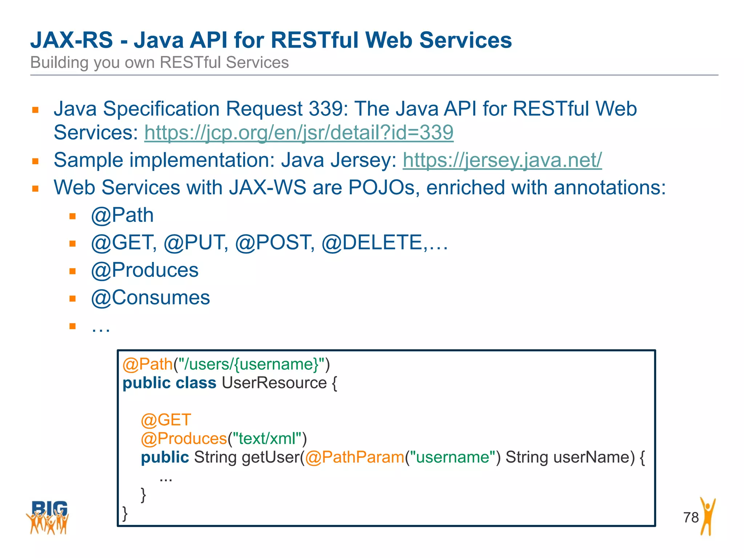
Task: Click the slide title JAX-RS heading
Action: click(271, 40)
